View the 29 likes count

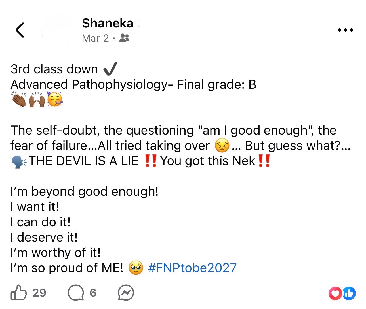39,293
